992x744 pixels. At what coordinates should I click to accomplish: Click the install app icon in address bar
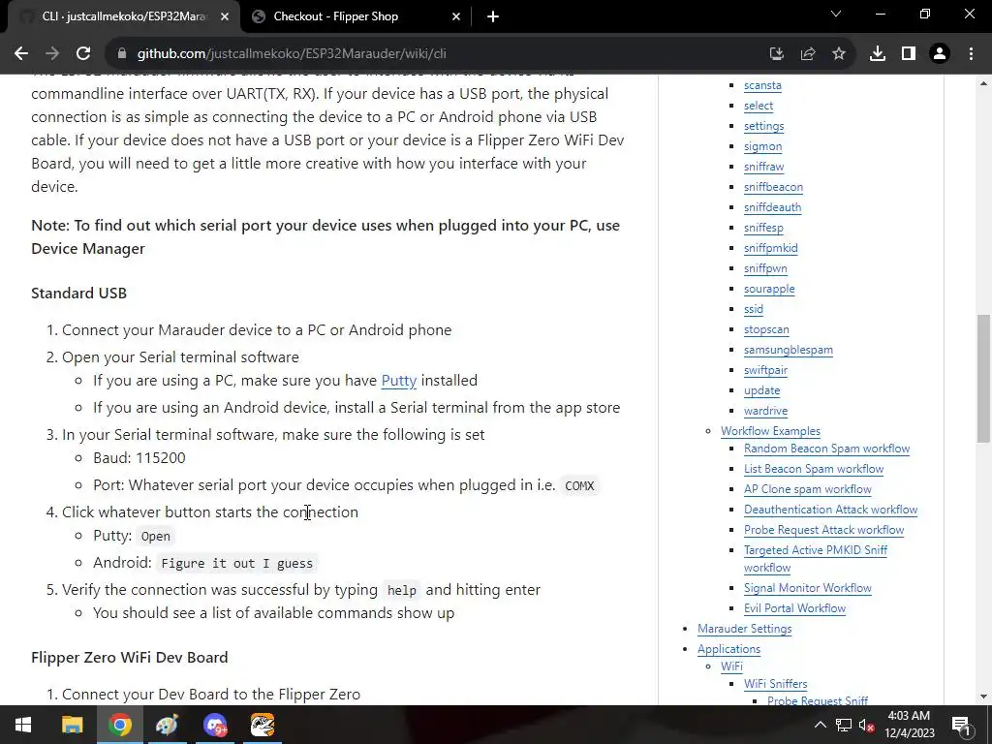(x=776, y=54)
